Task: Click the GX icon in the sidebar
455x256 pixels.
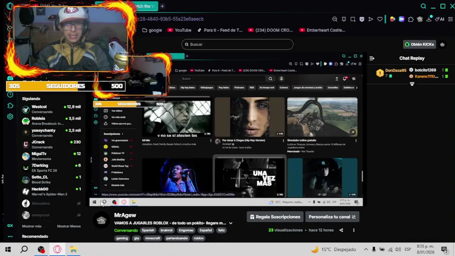Action: coord(10,225)
